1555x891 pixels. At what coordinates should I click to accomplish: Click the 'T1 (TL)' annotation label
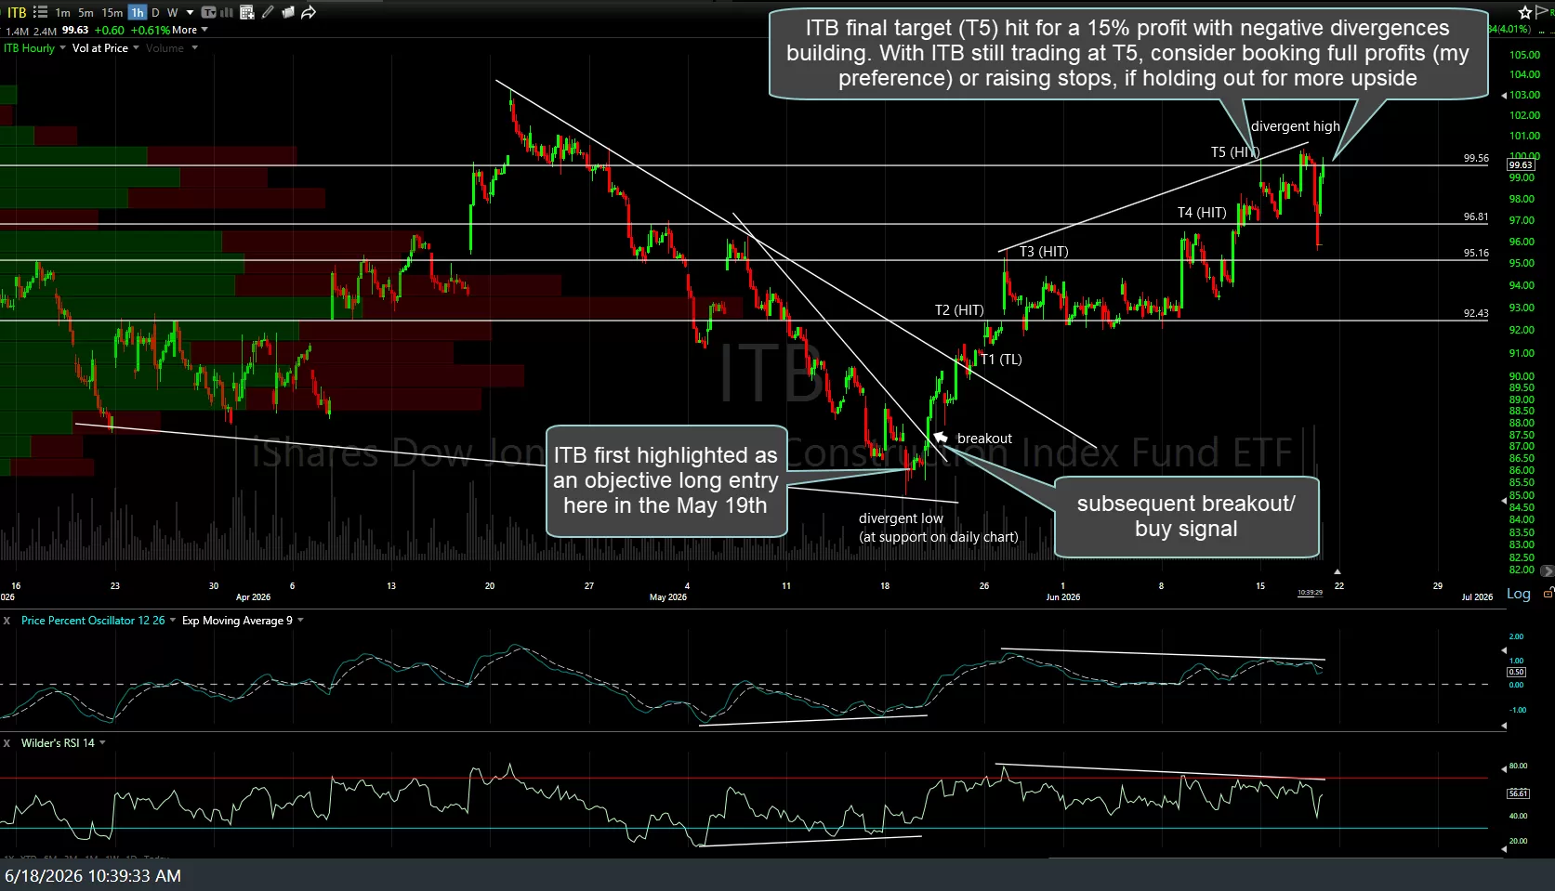[x=1001, y=360]
